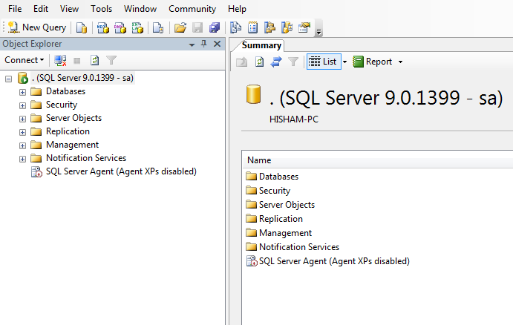Click the Save floppy disk icon
Screen dimensions: 513x325
[x=197, y=27]
